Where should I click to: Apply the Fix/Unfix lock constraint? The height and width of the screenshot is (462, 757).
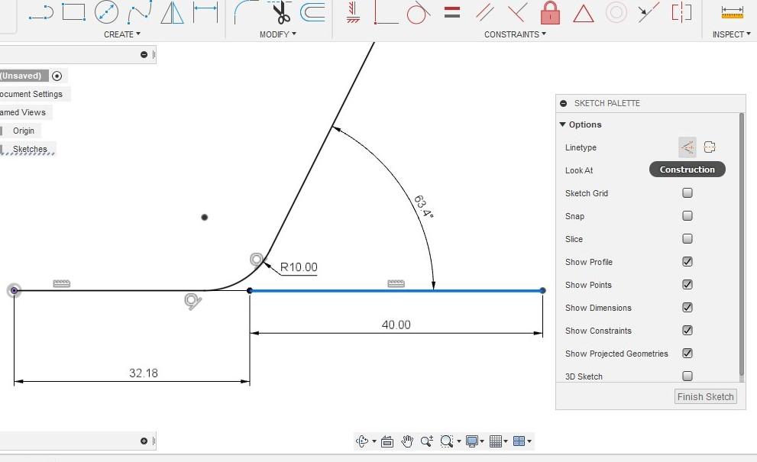(x=550, y=12)
